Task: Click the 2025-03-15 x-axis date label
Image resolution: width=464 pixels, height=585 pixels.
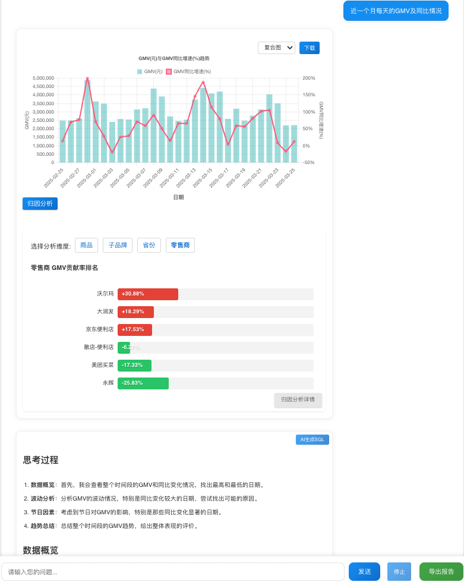Action: pyautogui.click(x=202, y=178)
